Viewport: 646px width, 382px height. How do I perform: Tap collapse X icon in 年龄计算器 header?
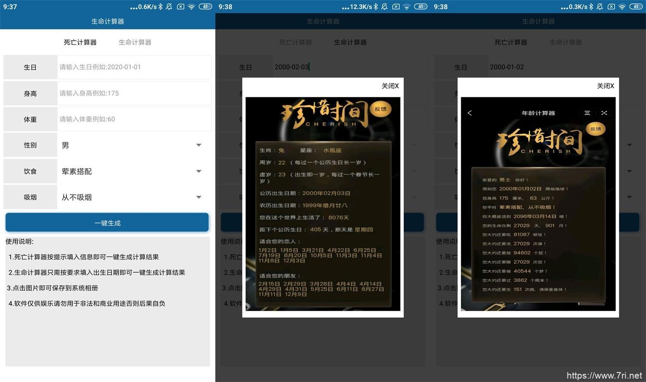tap(604, 113)
